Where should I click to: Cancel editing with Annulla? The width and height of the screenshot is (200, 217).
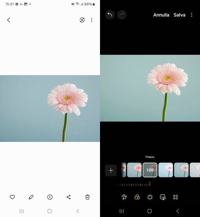point(161,15)
